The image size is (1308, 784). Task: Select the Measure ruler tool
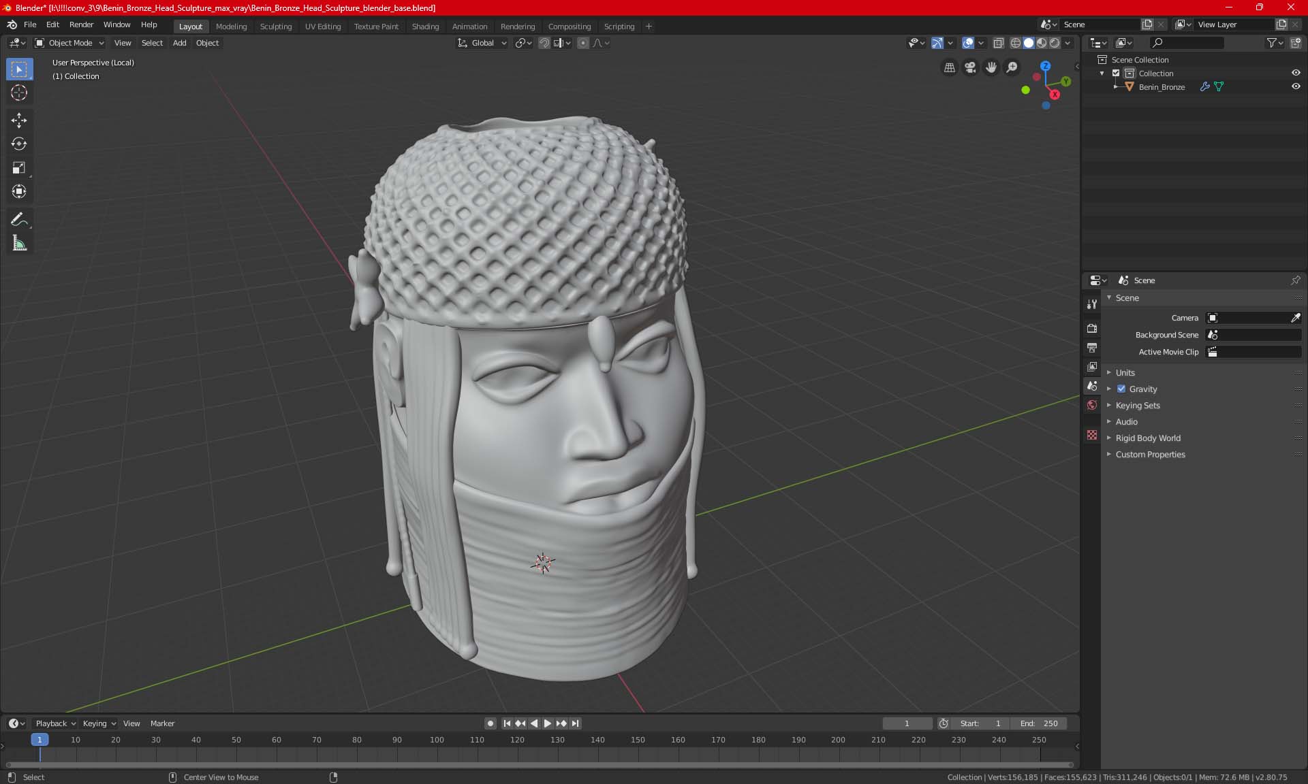[19, 244]
